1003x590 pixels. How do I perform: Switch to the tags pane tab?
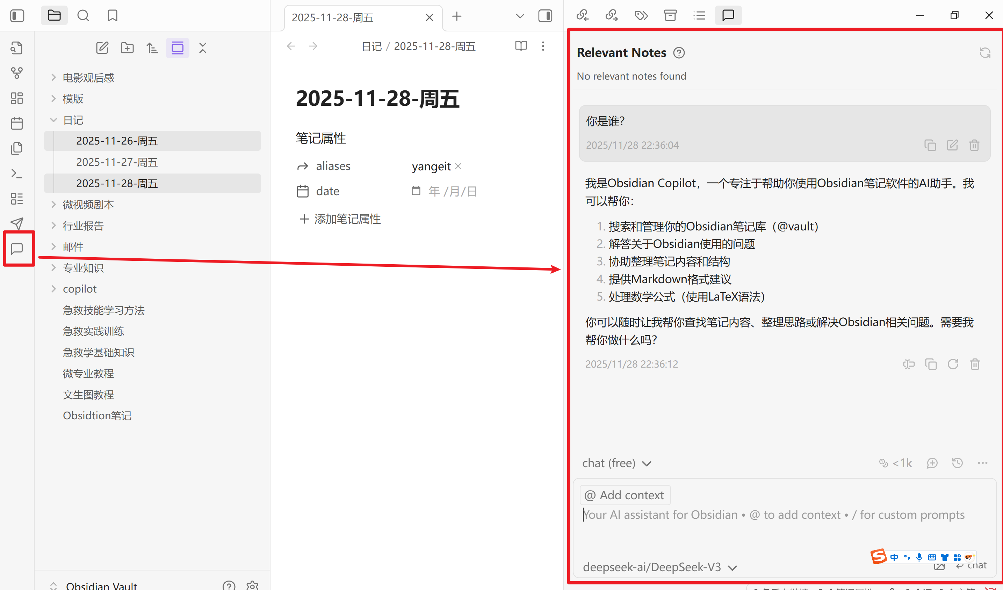[x=641, y=16]
